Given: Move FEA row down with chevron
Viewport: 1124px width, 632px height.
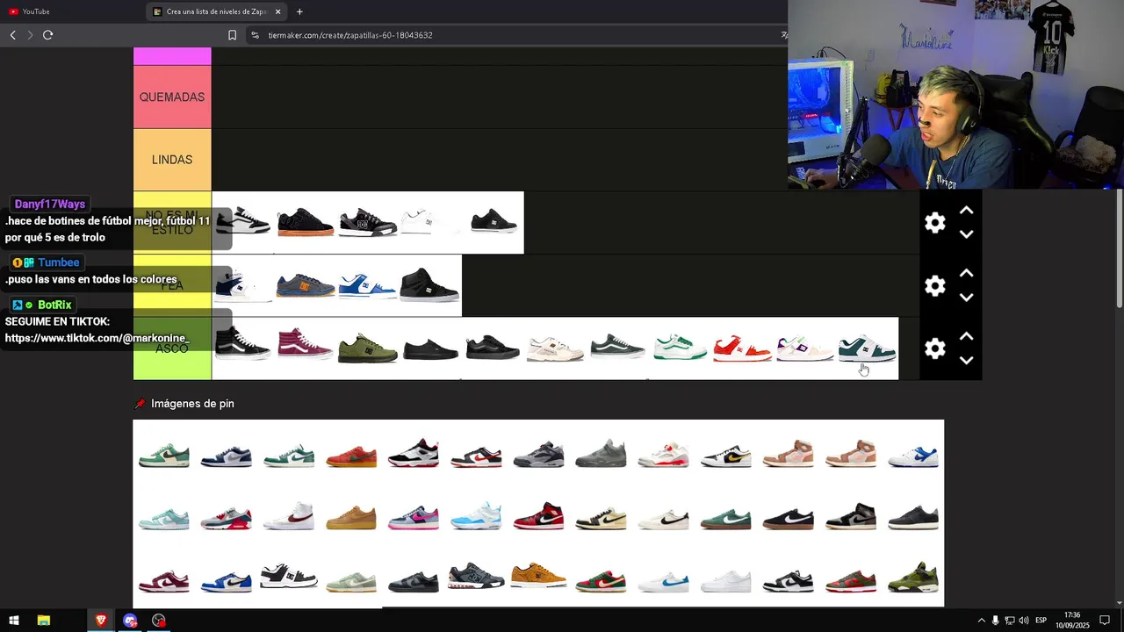Looking at the screenshot, I should 966,298.
